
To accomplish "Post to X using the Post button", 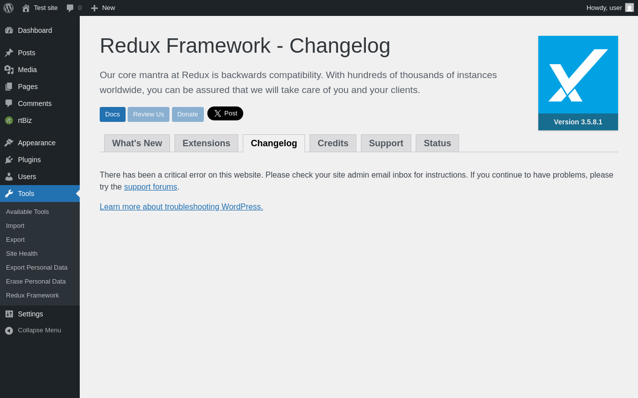I will 225,113.
